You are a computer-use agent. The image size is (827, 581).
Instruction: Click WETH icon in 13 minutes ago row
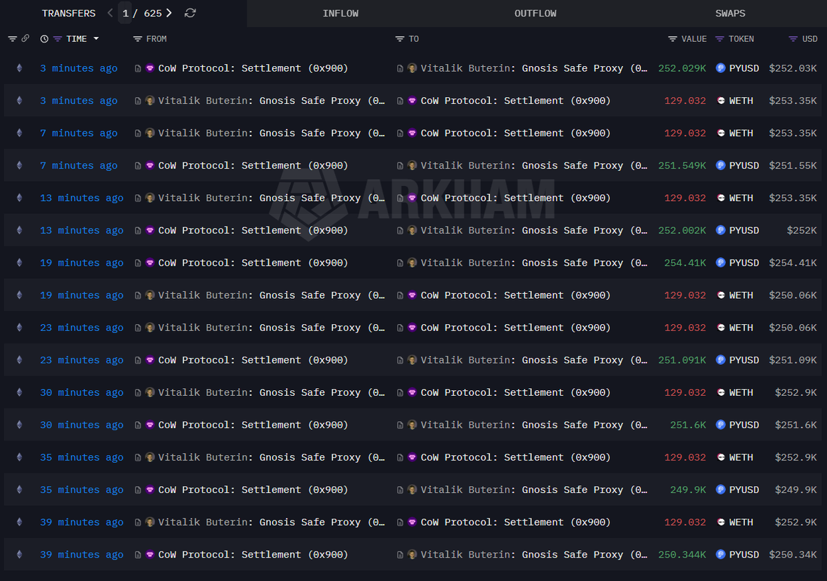click(x=721, y=198)
